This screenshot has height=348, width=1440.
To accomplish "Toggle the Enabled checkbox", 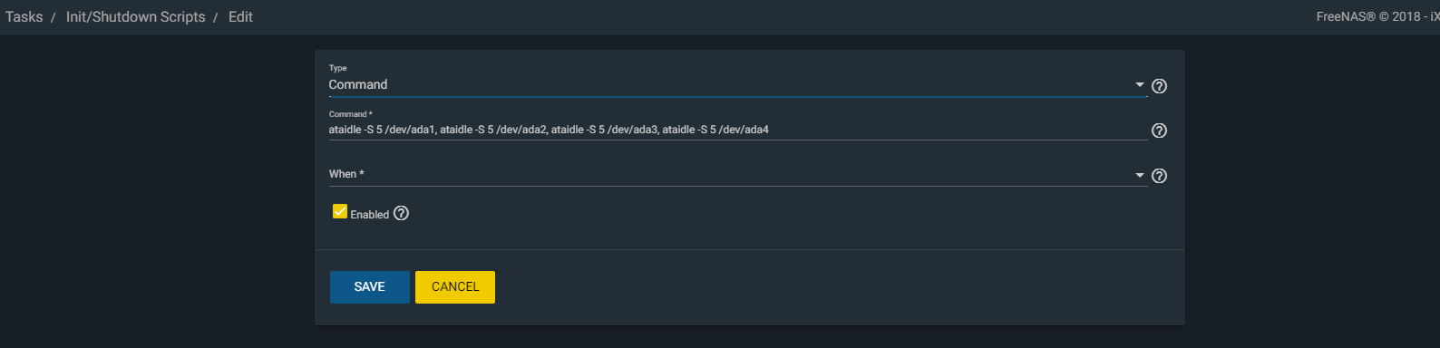I will coord(340,211).
